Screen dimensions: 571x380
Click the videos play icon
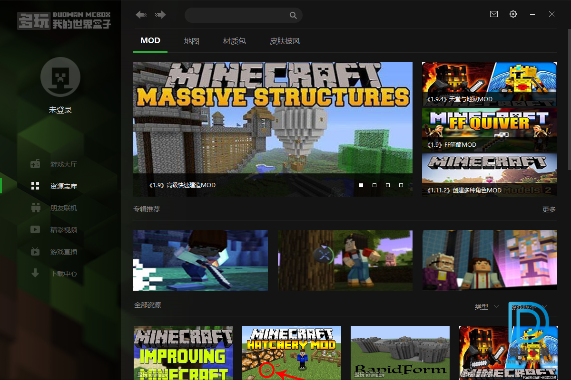35,229
